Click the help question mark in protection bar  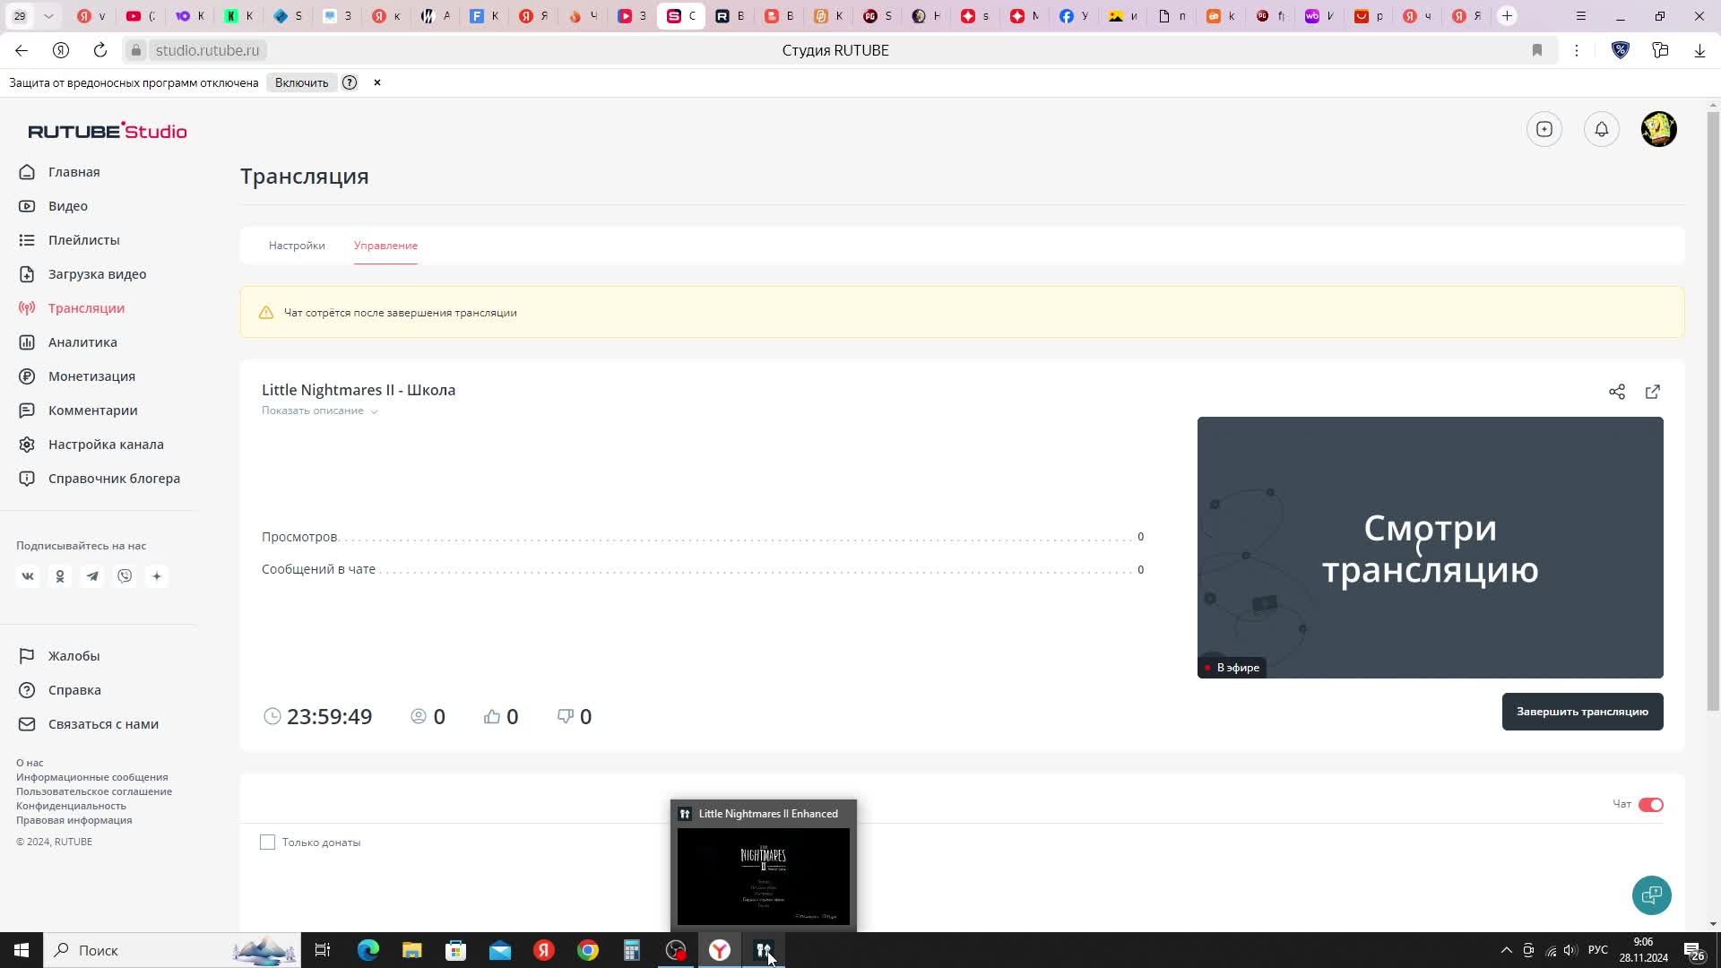pos(350,82)
